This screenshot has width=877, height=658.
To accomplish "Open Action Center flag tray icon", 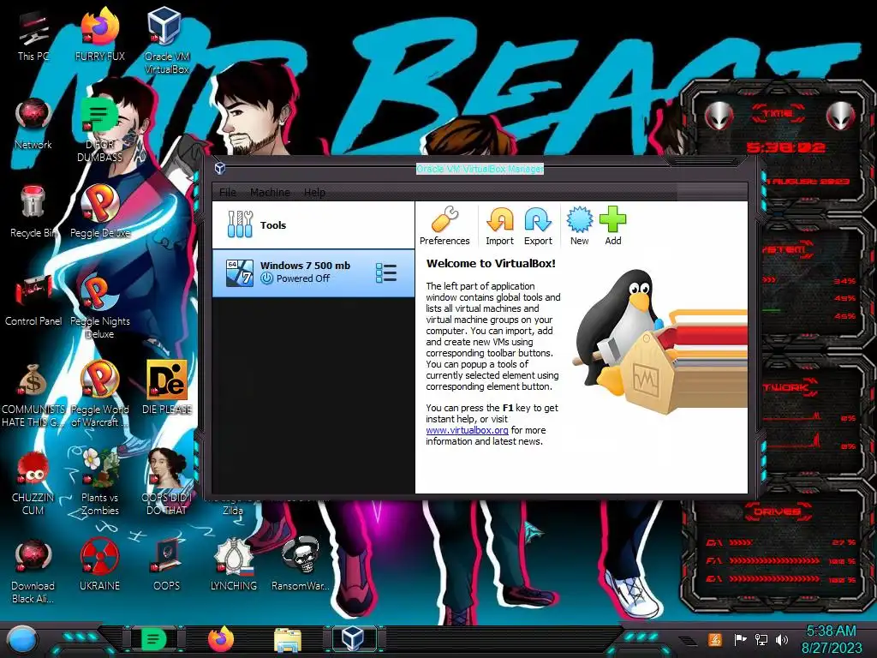I will click(x=740, y=639).
